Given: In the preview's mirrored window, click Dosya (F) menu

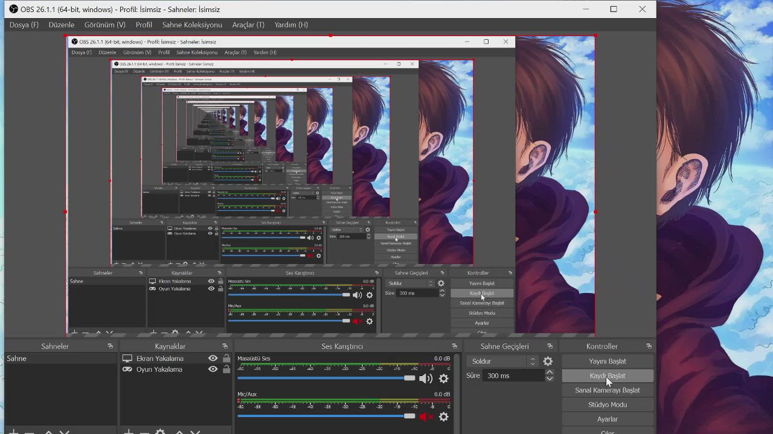Looking at the screenshot, I should point(82,52).
